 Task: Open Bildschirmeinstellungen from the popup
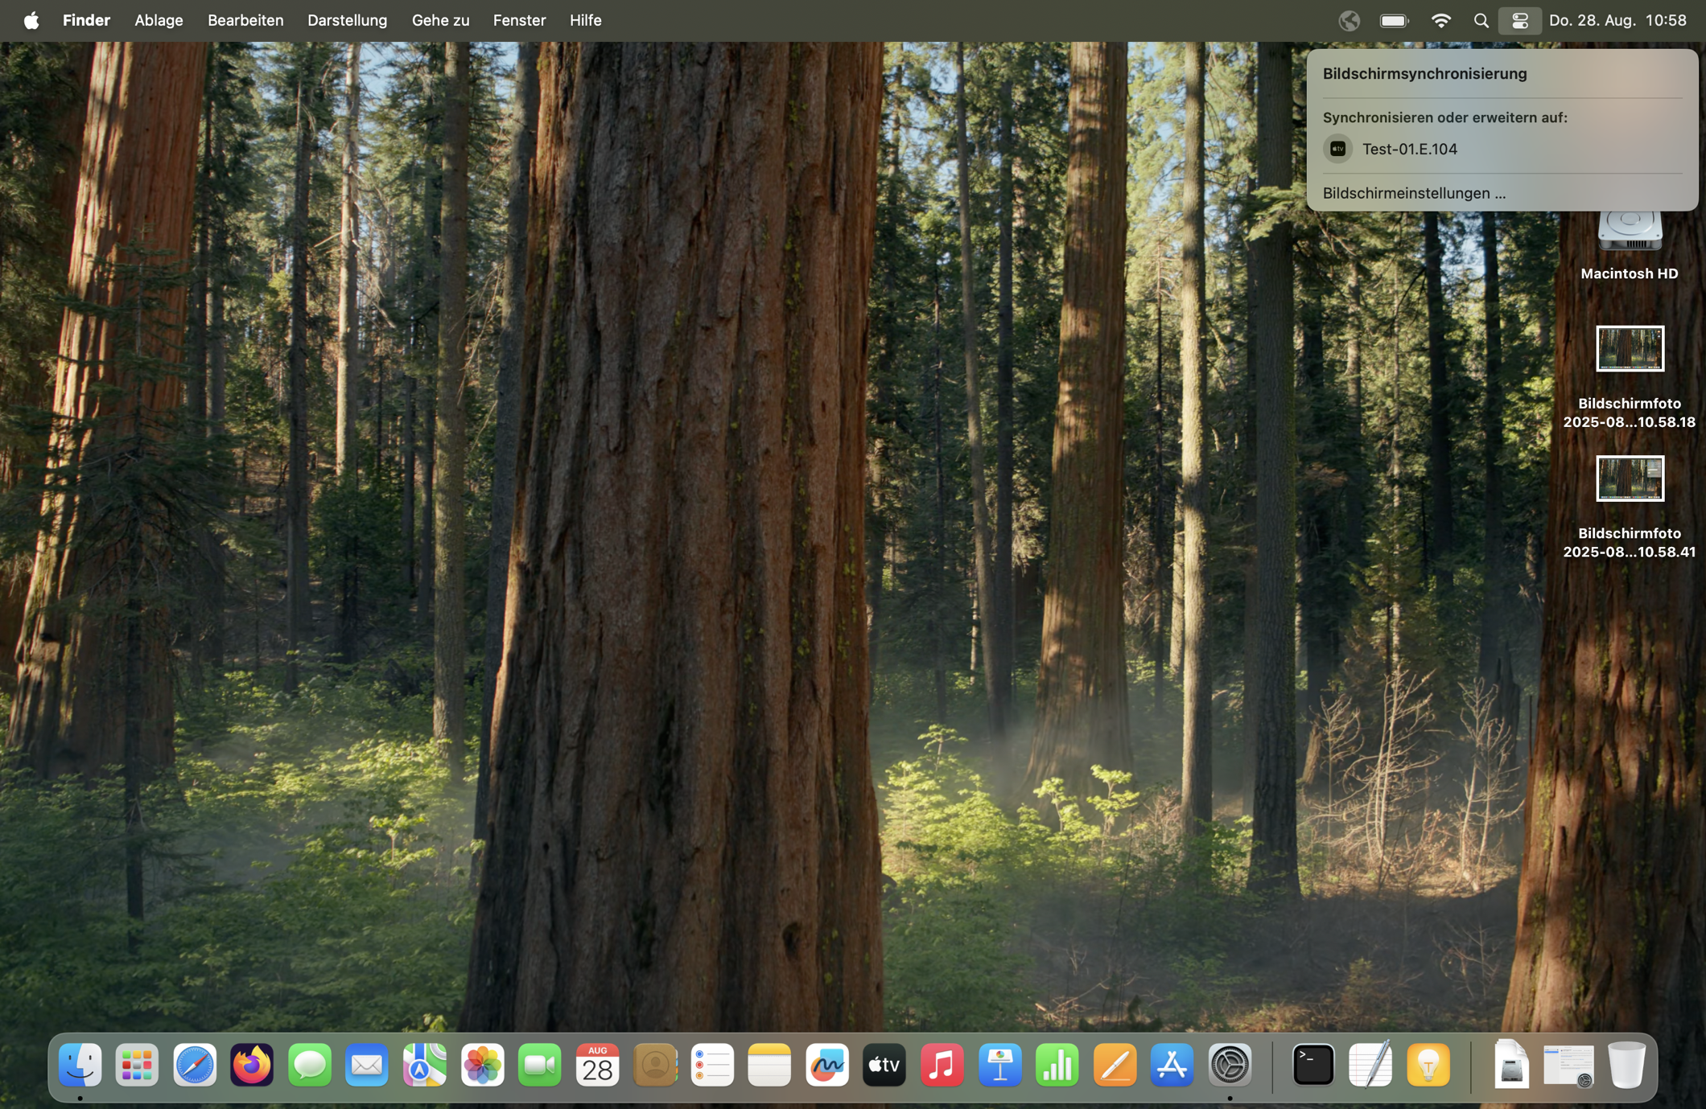coord(1412,193)
